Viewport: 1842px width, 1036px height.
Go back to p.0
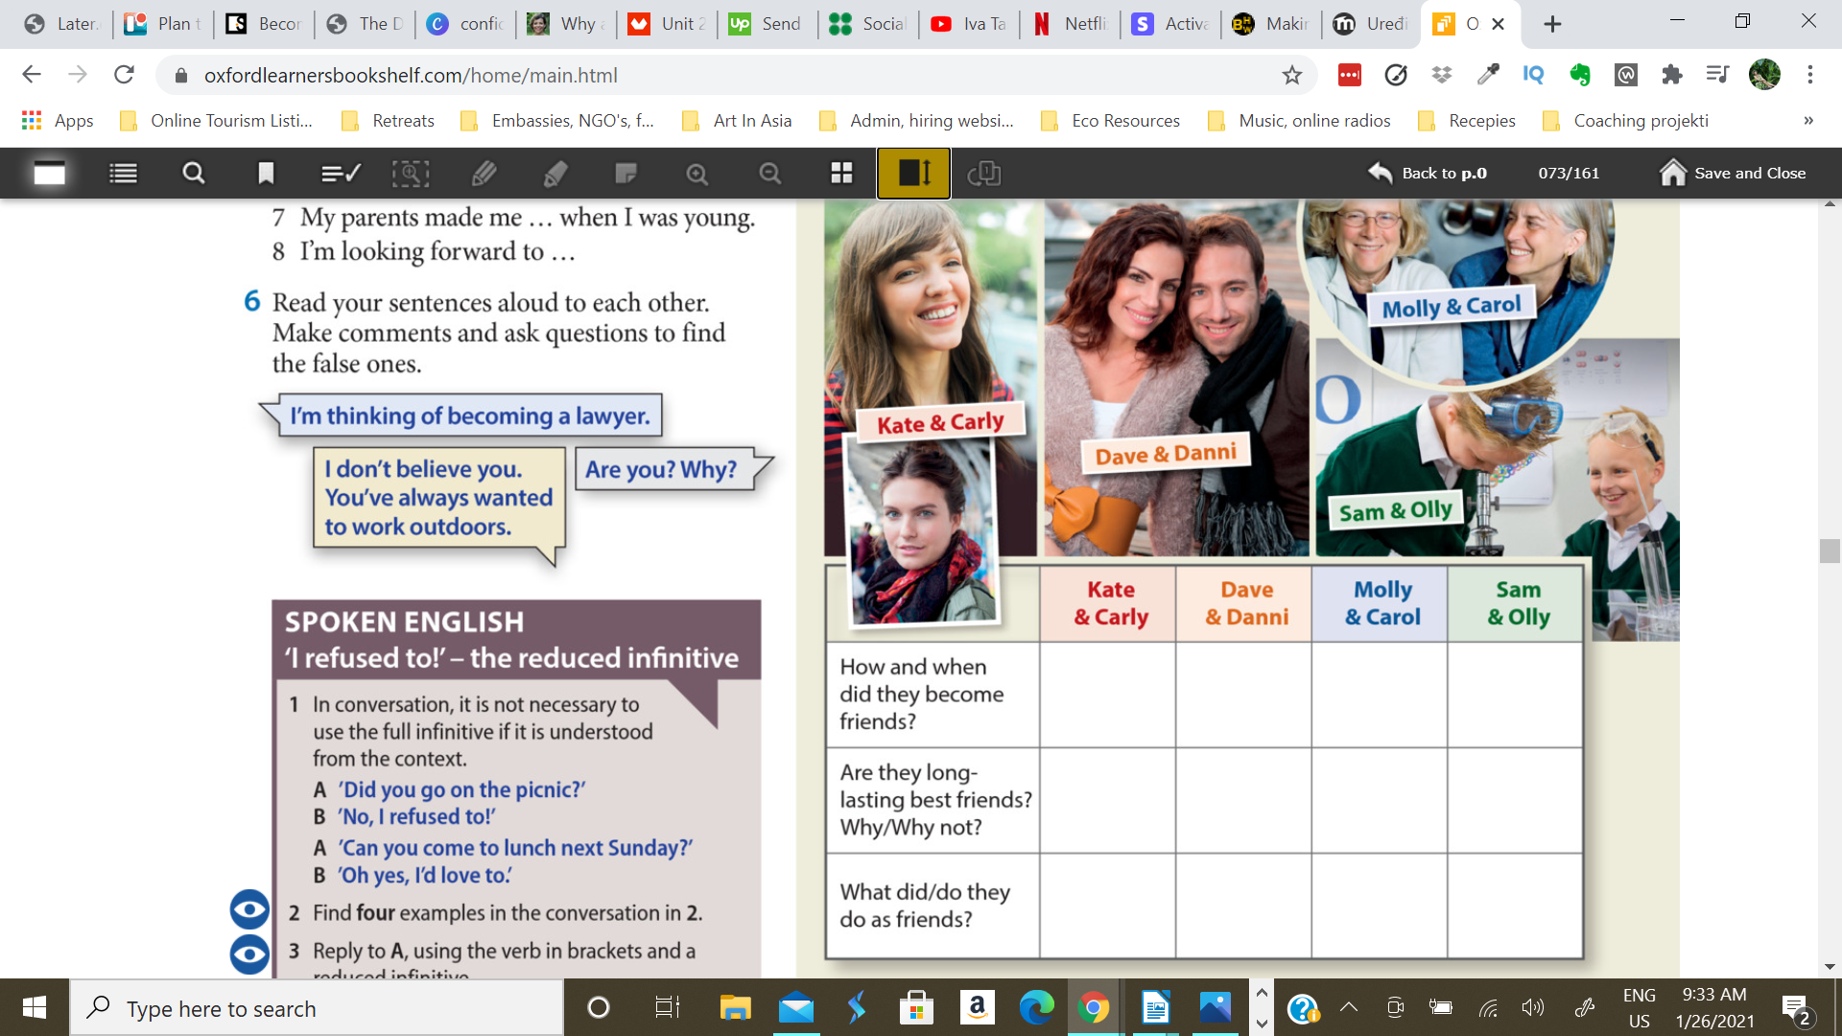1428,174
